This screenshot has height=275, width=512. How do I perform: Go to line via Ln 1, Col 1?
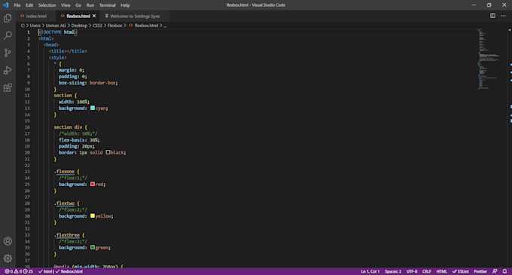pyautogui.click(x=370, y=271)
